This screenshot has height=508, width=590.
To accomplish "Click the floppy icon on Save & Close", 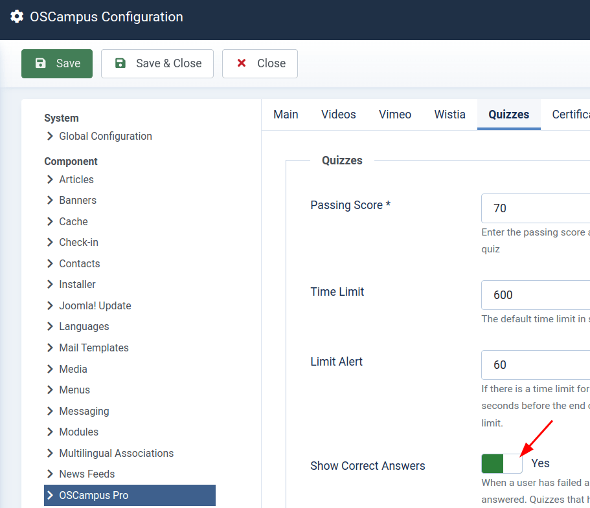I will tap(120, 63).
